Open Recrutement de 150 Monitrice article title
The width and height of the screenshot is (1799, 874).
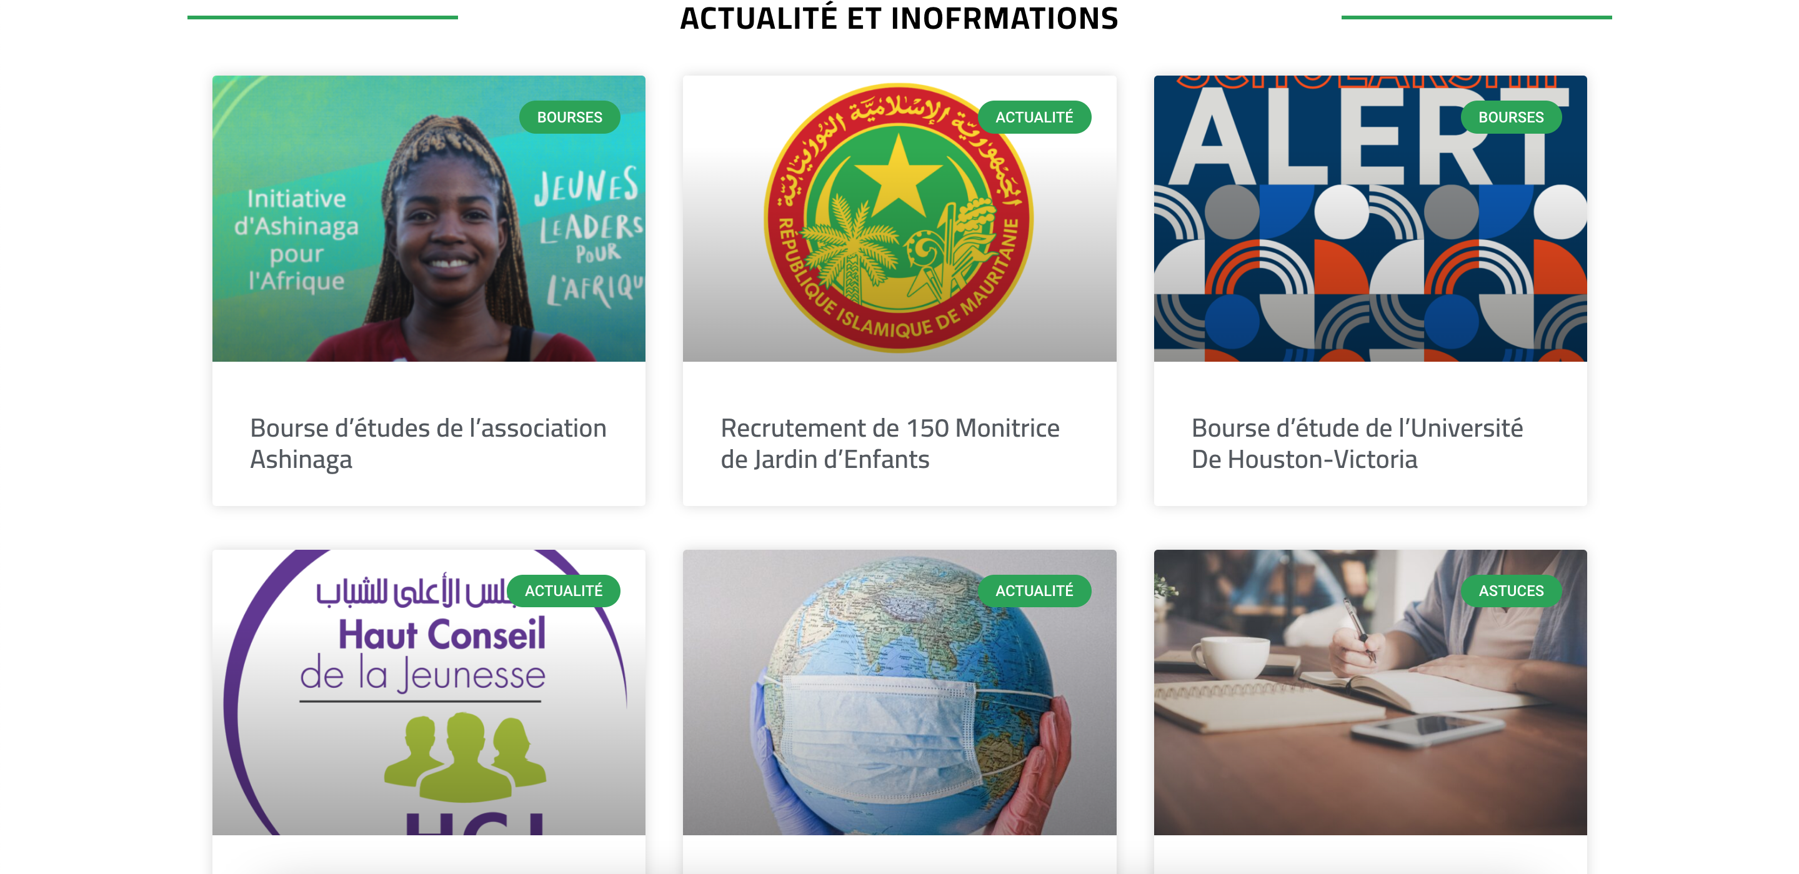(890, 444)
